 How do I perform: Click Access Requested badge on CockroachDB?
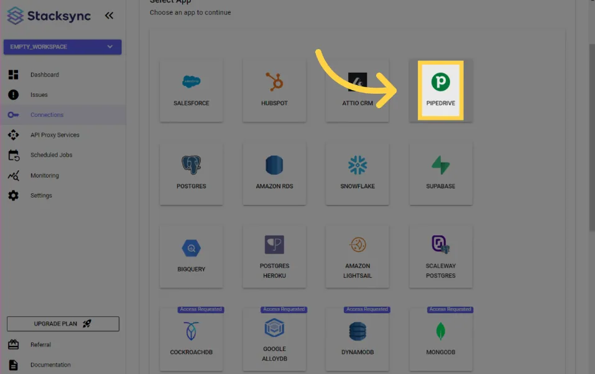point(201,309)
